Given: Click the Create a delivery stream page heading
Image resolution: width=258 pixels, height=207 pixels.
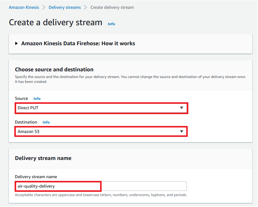Looking at the screenshot, I should tap(56, 22).
